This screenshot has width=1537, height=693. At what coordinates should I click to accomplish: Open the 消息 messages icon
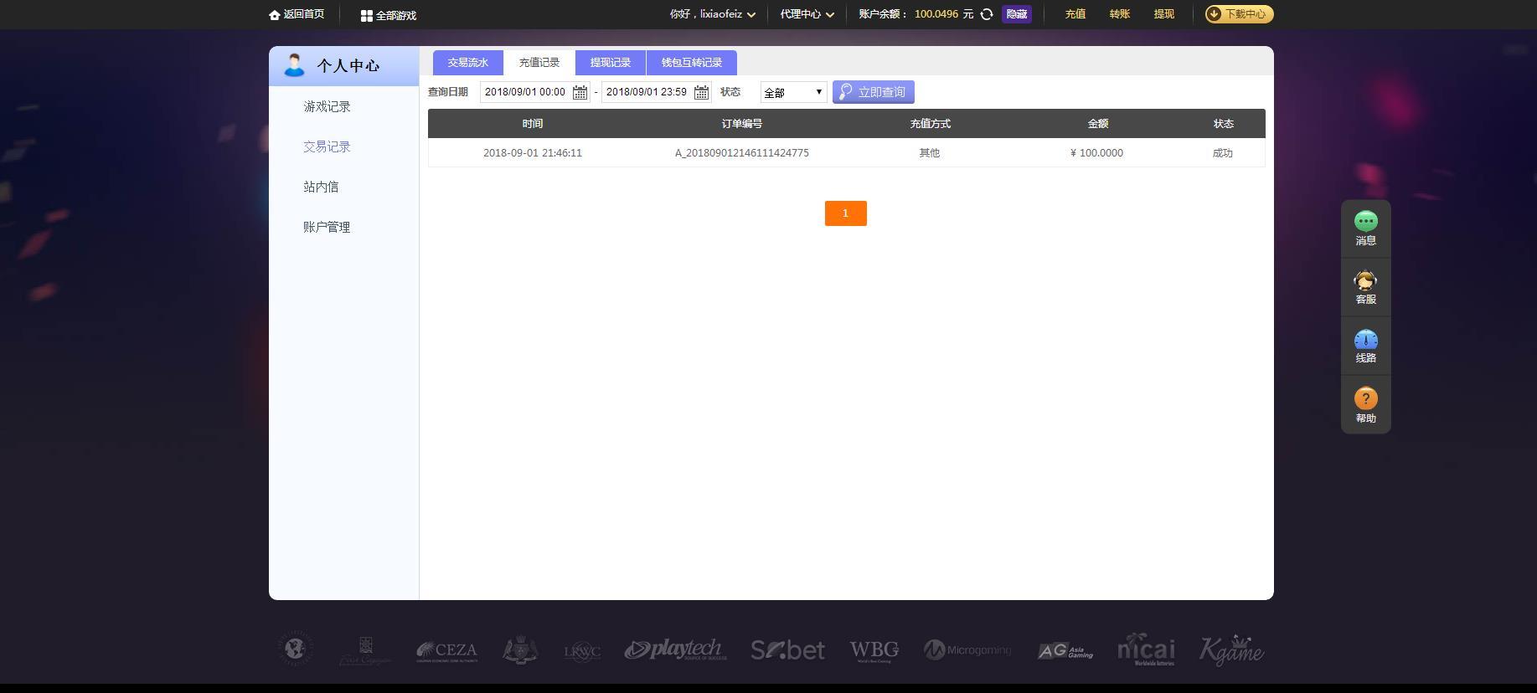pos(1366,221)
